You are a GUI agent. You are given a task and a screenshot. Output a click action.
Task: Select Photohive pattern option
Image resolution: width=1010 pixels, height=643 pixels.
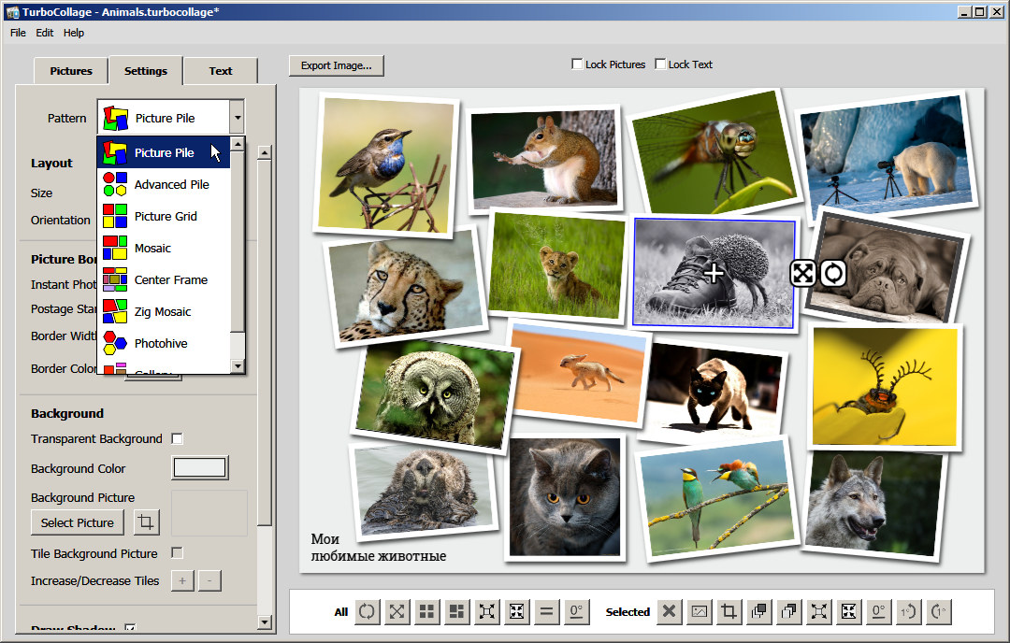point(160,343)
